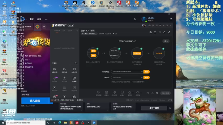Click the 推流码 input field
223x125 pixels.
coord(127,77)
